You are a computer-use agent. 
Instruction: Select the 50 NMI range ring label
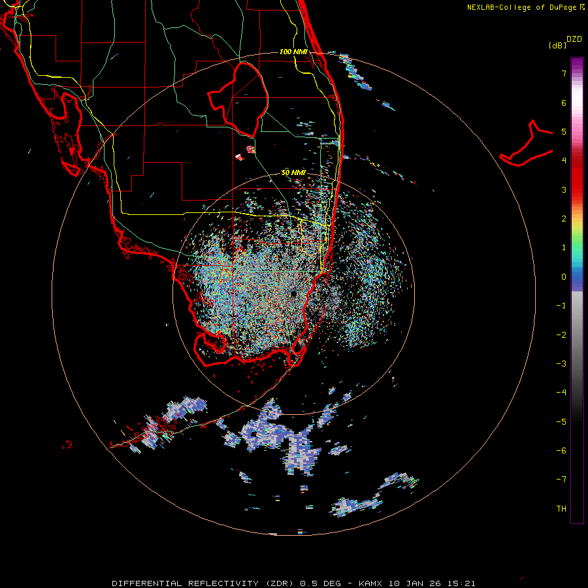point(293,173)
